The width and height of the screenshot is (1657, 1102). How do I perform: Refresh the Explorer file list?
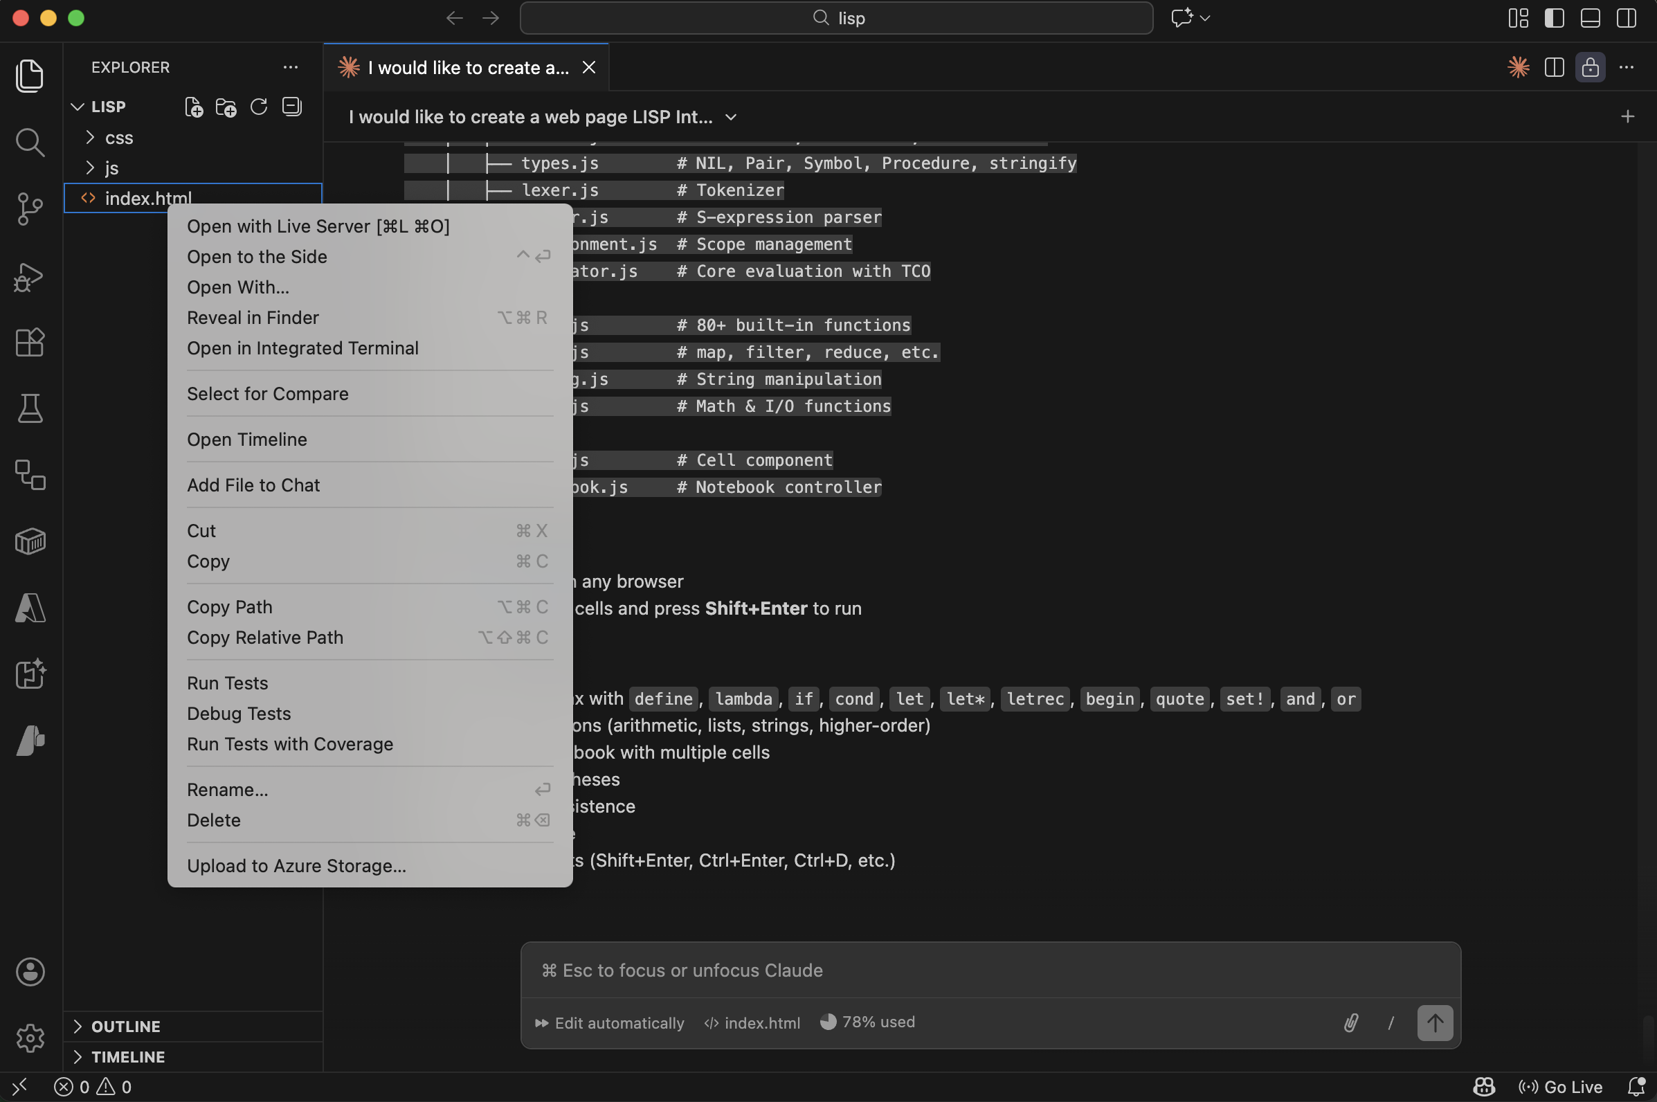coord(259,107)
